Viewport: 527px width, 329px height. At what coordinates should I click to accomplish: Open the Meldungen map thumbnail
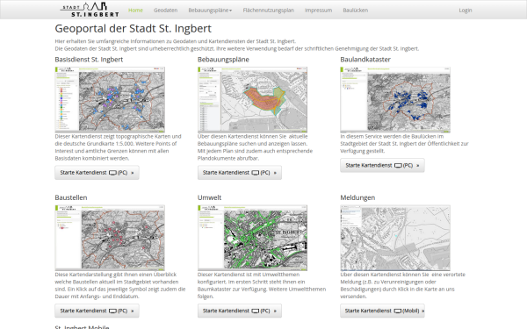pos(395,238)
